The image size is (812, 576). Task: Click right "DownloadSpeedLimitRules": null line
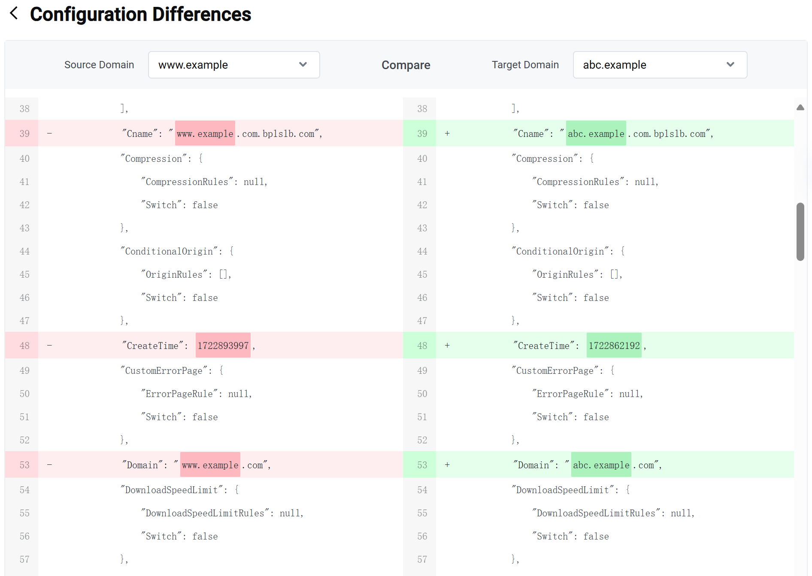613,513
